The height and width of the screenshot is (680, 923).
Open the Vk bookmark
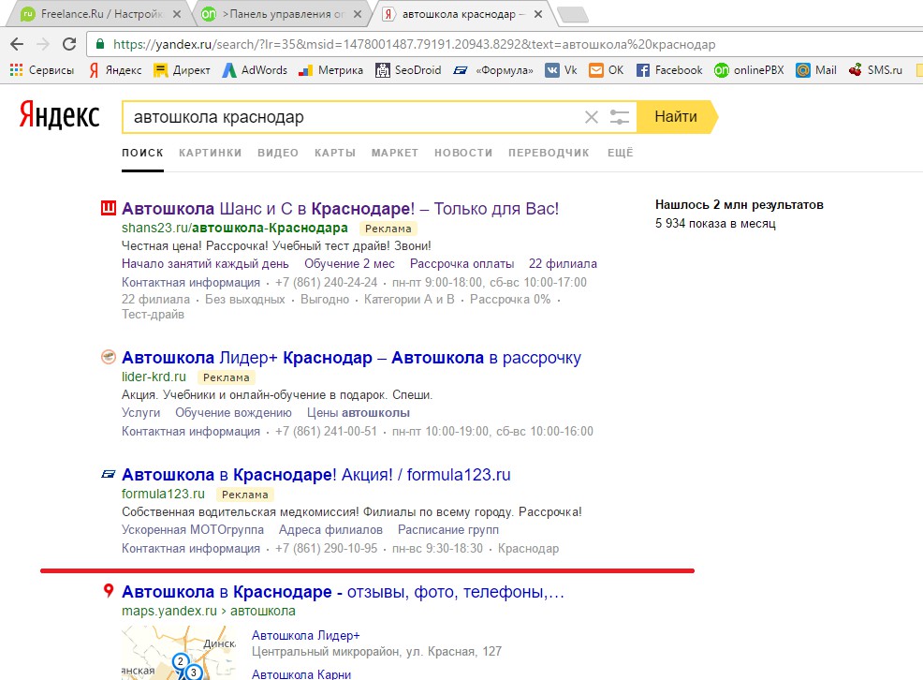point(561,70)
